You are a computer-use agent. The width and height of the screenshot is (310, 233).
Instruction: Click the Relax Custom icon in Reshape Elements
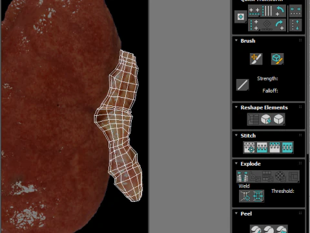[279, 119]
